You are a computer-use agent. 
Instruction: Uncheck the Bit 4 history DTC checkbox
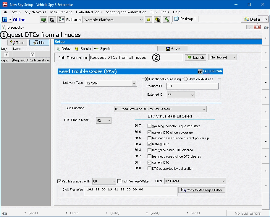149,144
